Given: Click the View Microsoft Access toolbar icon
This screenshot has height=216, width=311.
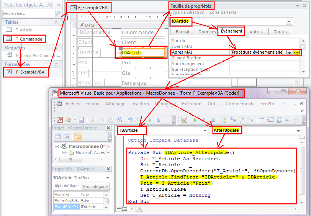Looking at the screenshot, I should click(x=60, y=120).
